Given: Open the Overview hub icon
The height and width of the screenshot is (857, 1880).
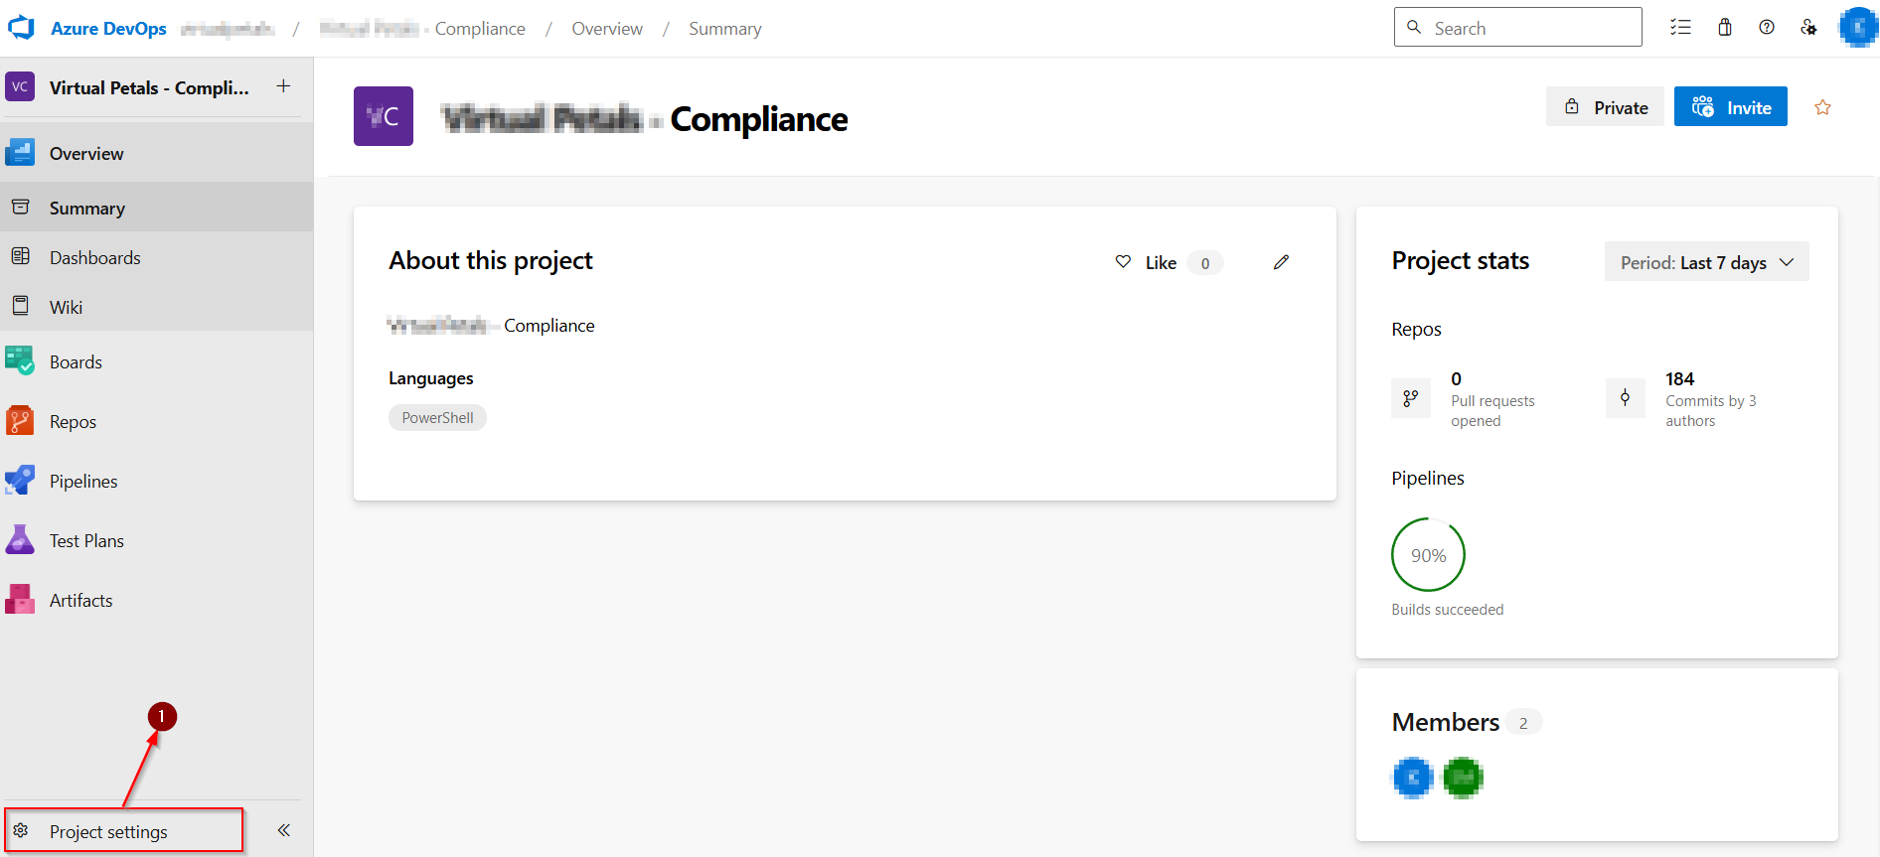Looking at the screenshot, I should (20, 153).
